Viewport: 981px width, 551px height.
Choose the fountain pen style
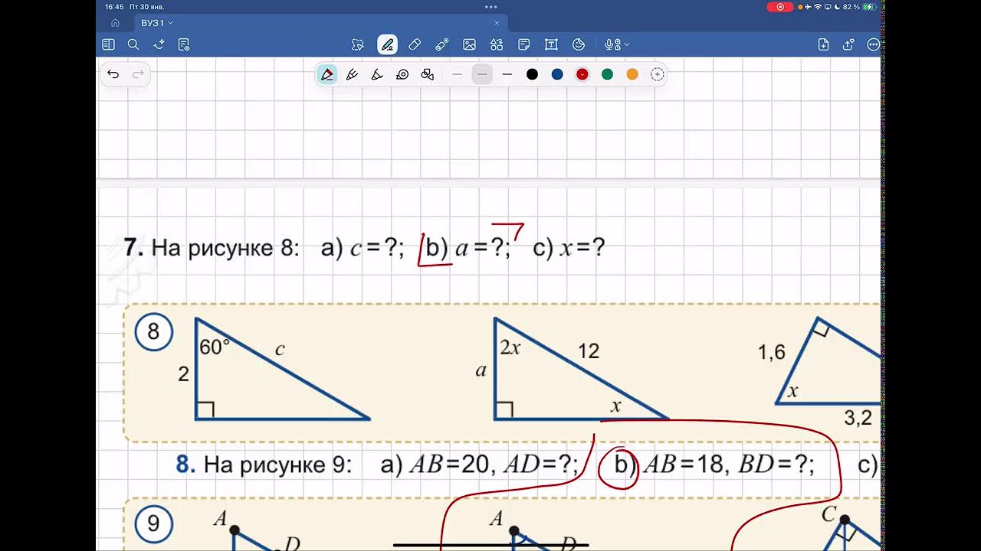(327, 74)
